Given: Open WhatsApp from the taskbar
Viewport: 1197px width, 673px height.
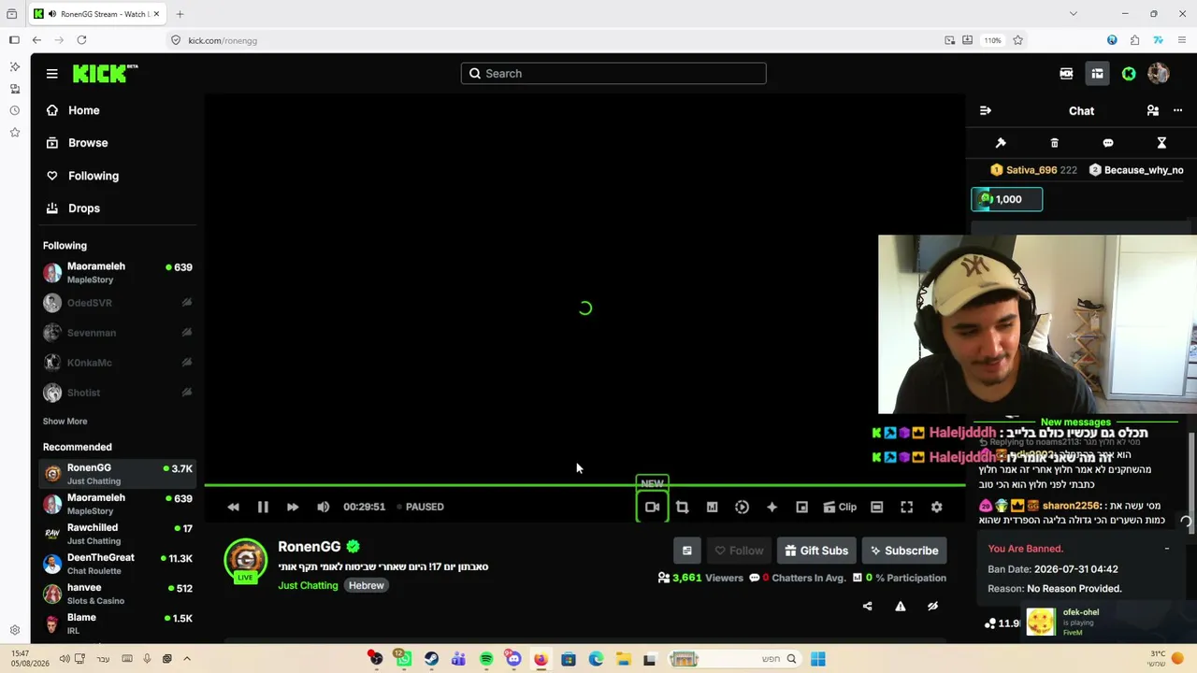Looking at the screenshot, I should click(403, 659).
